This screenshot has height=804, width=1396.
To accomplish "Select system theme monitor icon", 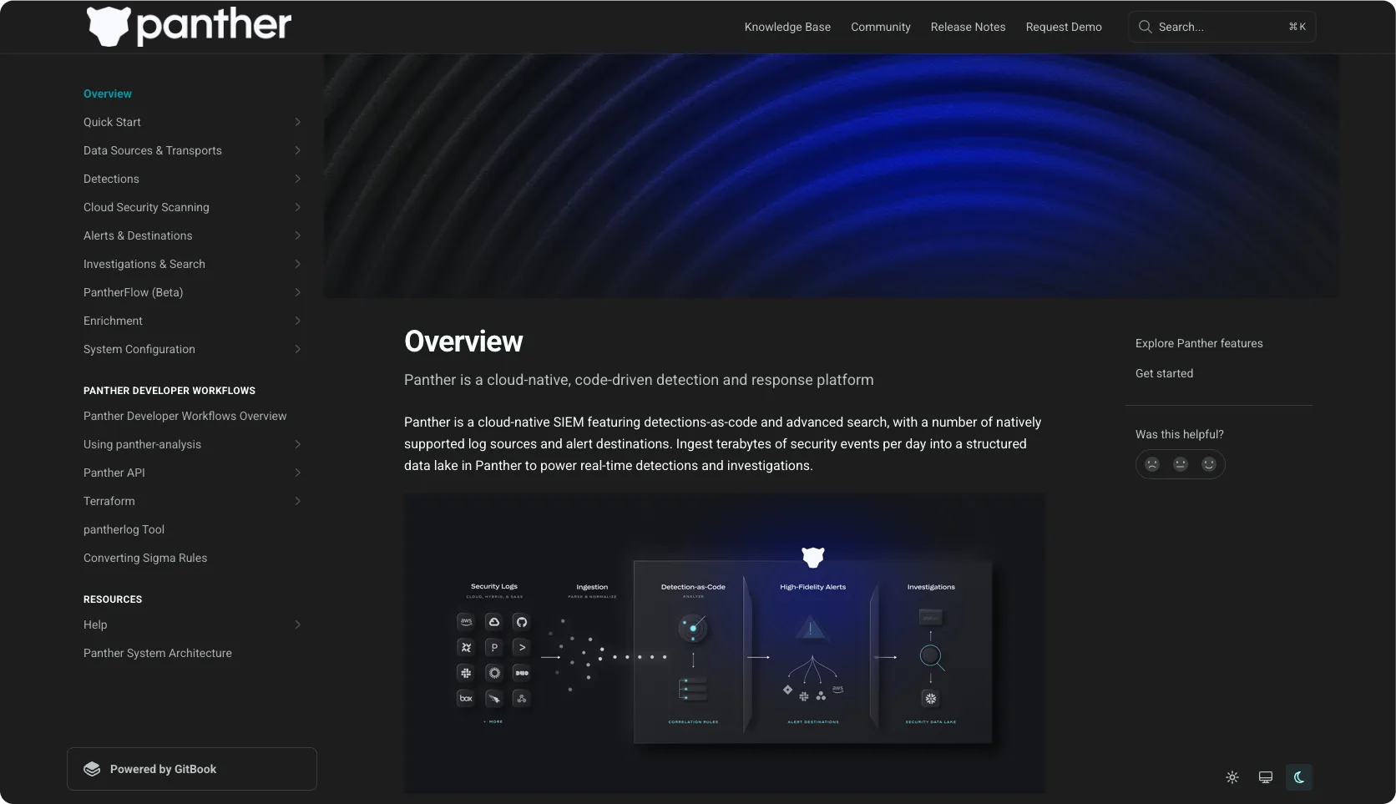I will [x=1266, y=777].
